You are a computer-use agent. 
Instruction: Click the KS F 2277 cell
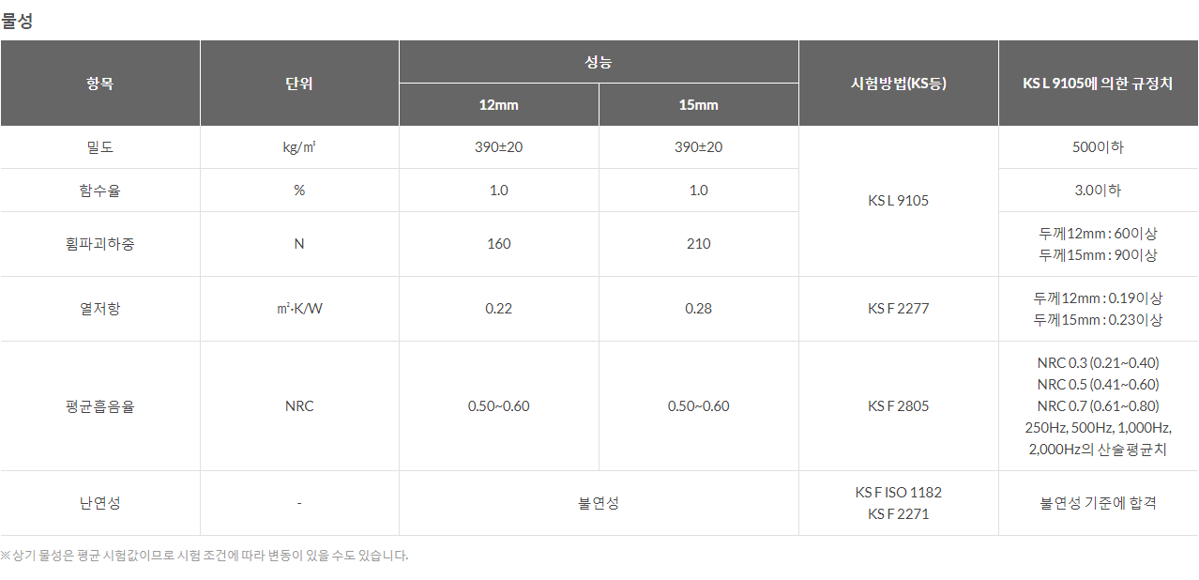tap(898, 309)
